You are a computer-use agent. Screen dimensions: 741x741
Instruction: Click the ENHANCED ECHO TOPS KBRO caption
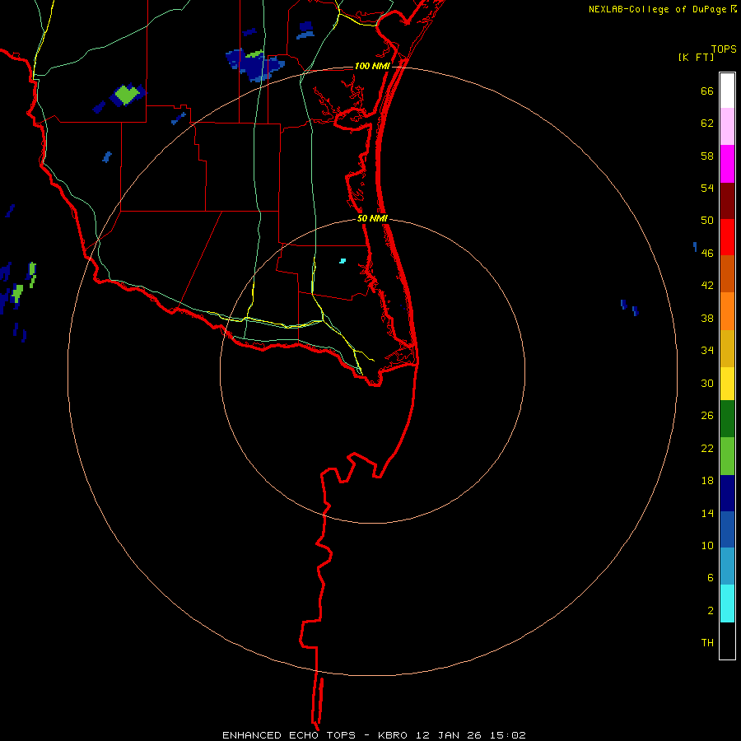pyautogui.click(x=374, y=735)
